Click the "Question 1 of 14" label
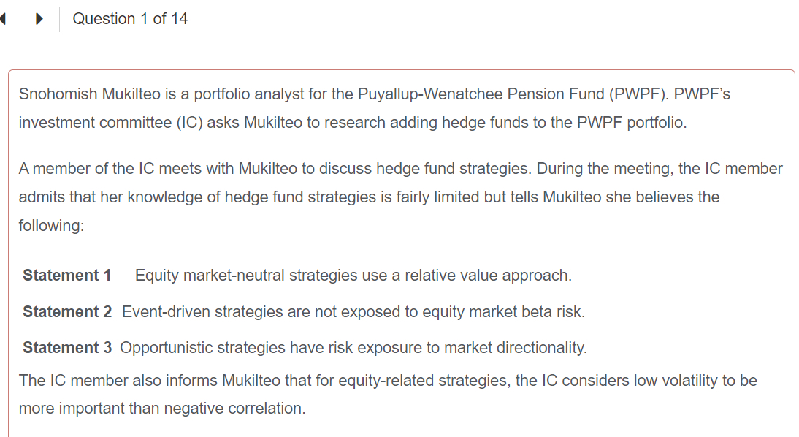 [x=130, y=20]
